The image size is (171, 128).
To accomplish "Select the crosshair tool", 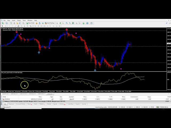I will coord(6,26).
